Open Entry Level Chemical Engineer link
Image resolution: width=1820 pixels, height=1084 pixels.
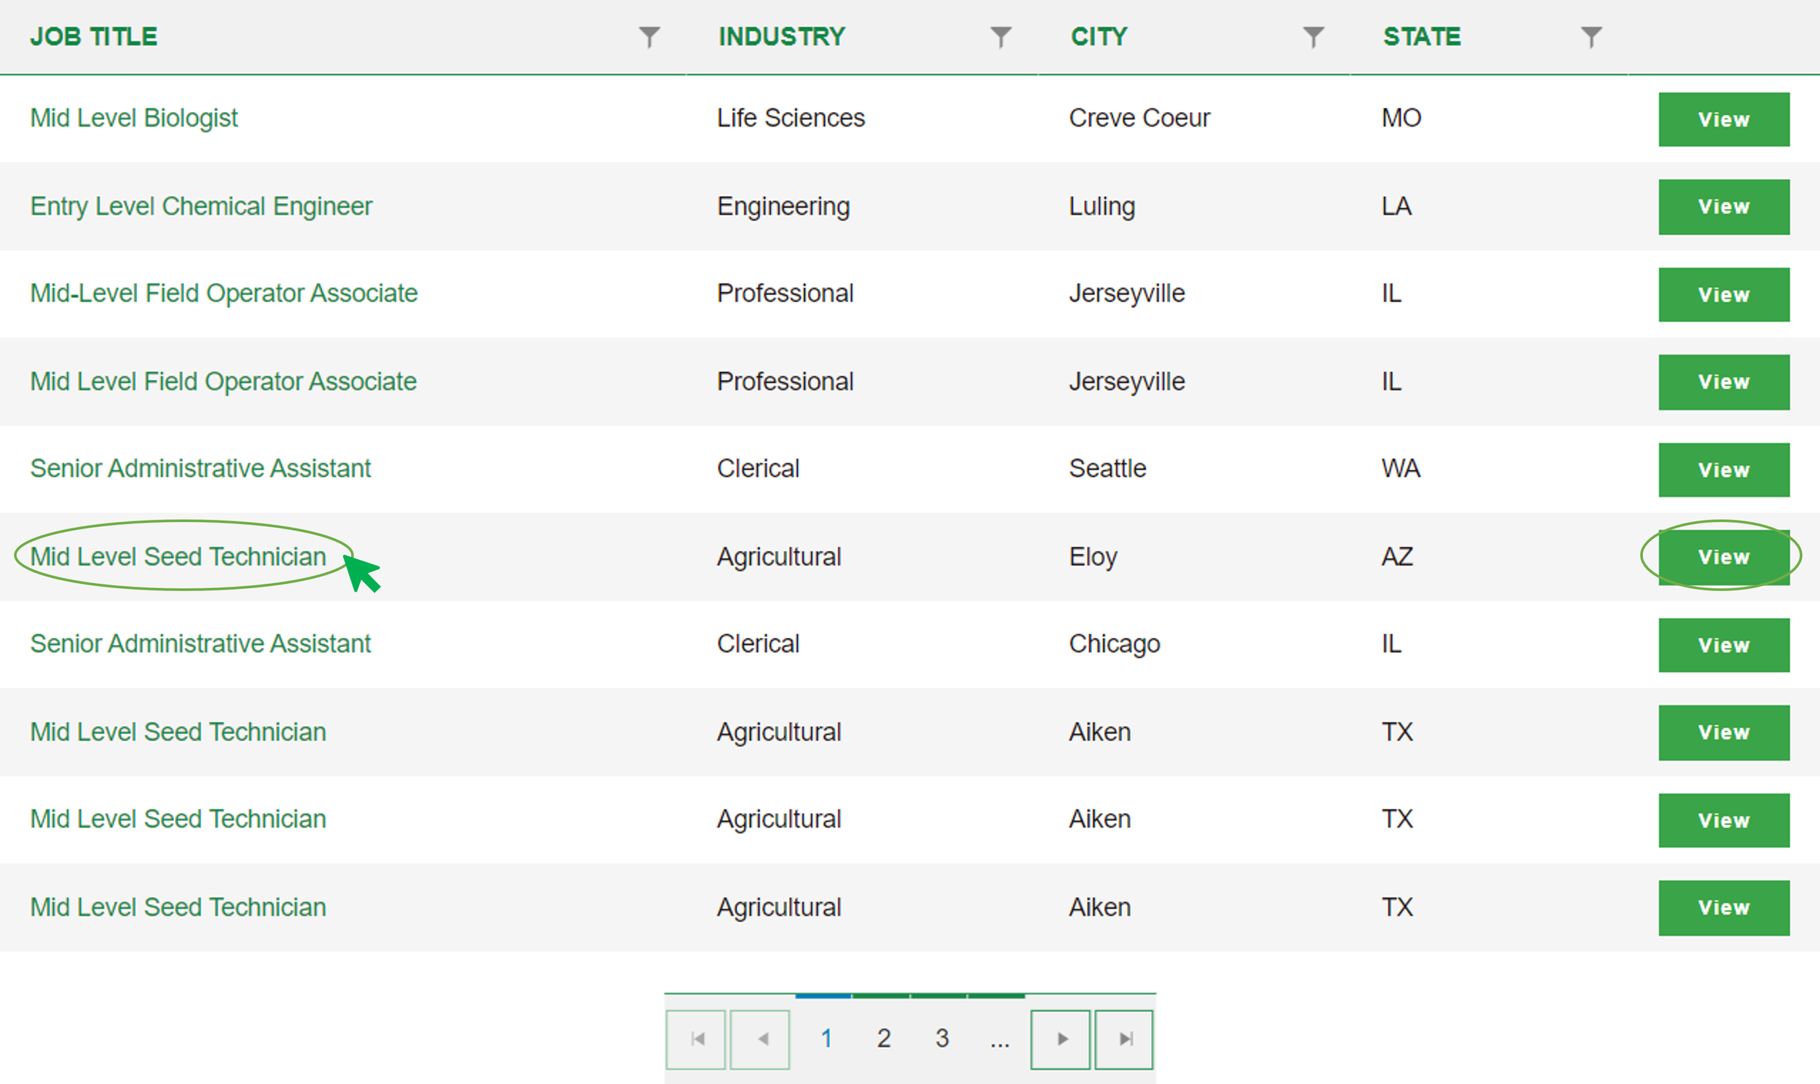(201, 206)
